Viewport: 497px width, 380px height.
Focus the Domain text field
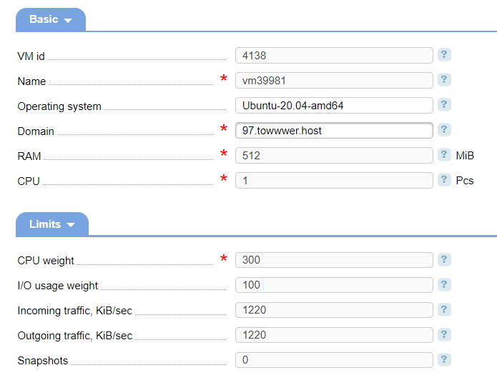click(334, 130)
